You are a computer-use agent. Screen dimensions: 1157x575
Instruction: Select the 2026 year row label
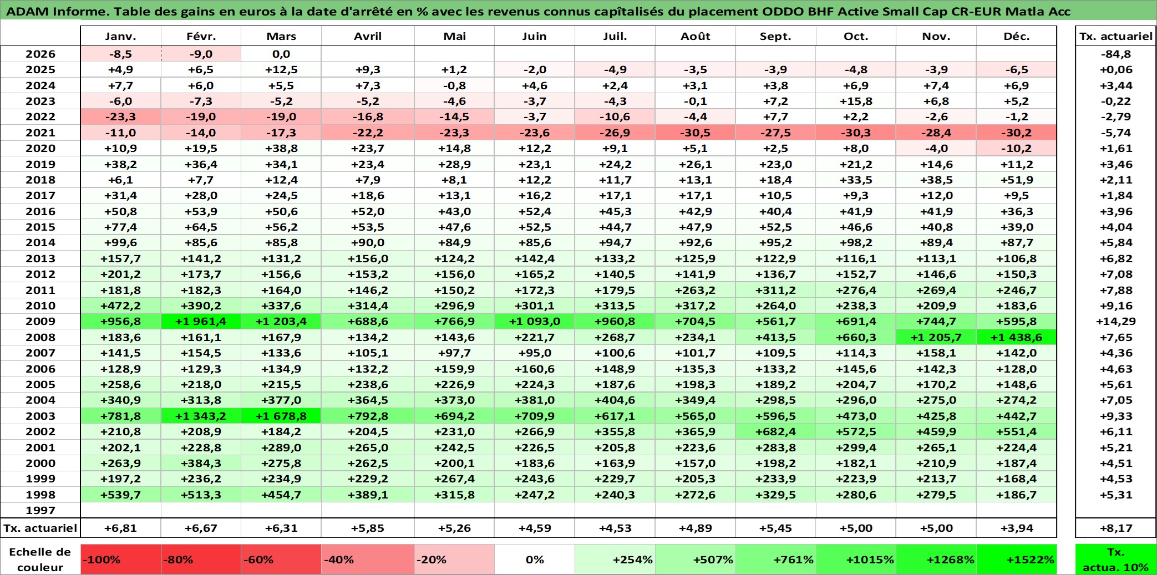click(40, 54)
